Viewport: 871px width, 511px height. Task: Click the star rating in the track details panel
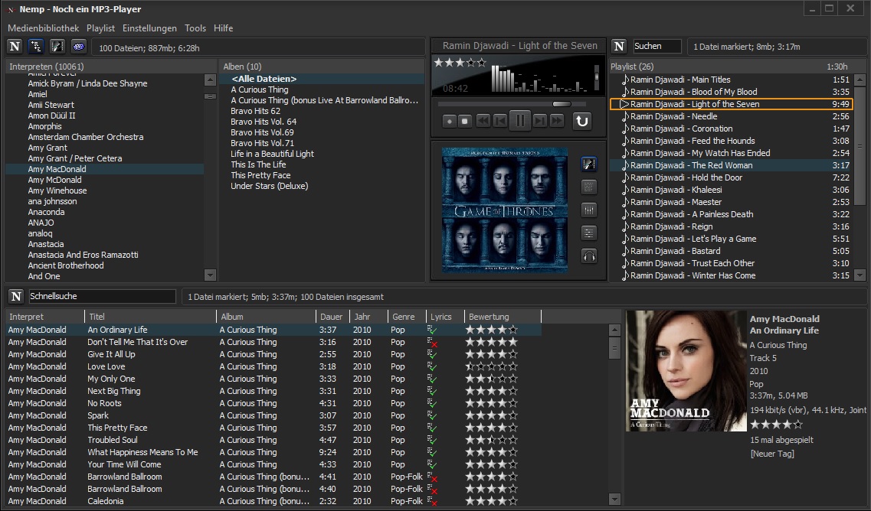pyautogui.click(x=777, y=425)
